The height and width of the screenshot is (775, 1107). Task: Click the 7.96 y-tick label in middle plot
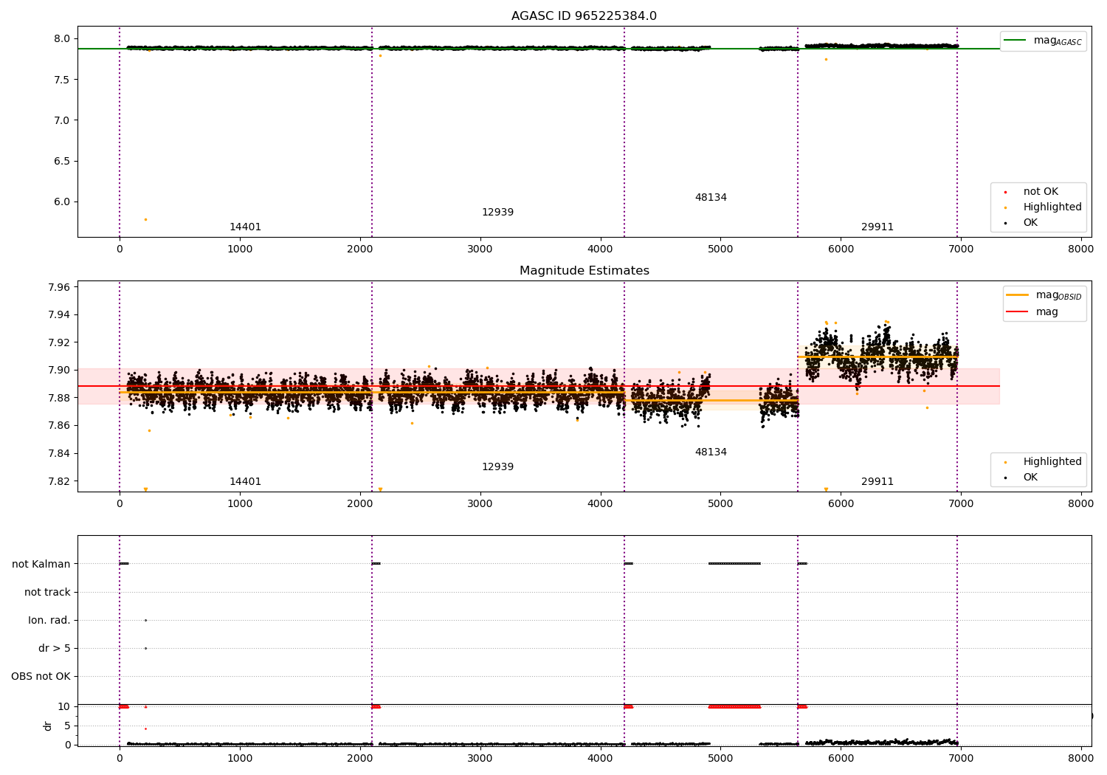tap(58, 287)
